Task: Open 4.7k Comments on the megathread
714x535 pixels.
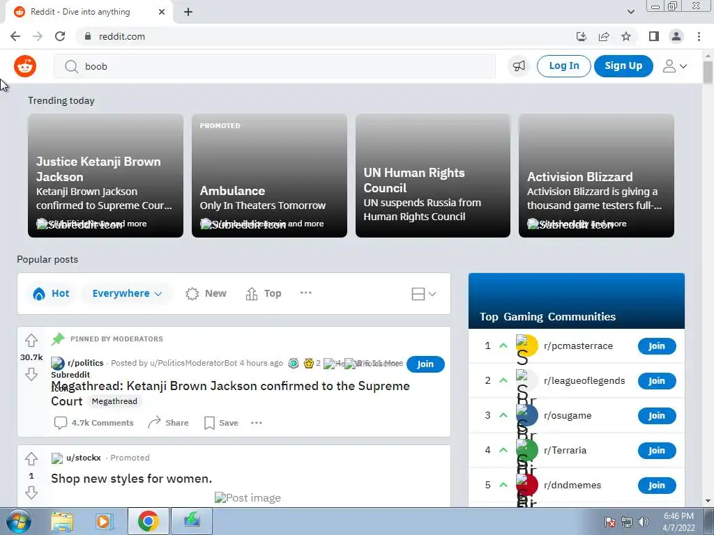Action: click(94, 423)
